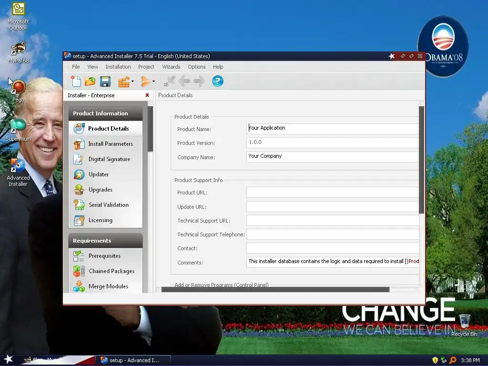Click the greyed-out Forward arrow toolbar icon

pos(199,81)
